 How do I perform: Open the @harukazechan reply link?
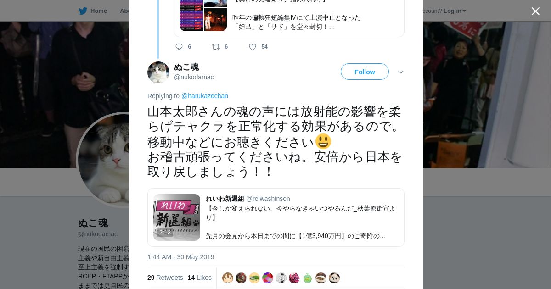205,96
